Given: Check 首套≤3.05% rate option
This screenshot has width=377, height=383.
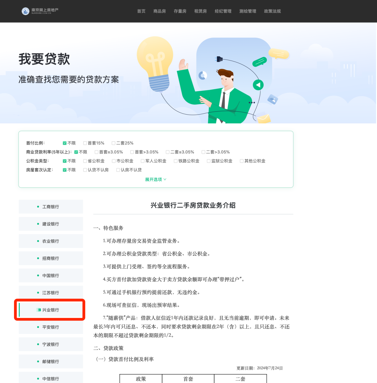Looking at the screenshot, I should pyautogui.click(x=97, y=152).
